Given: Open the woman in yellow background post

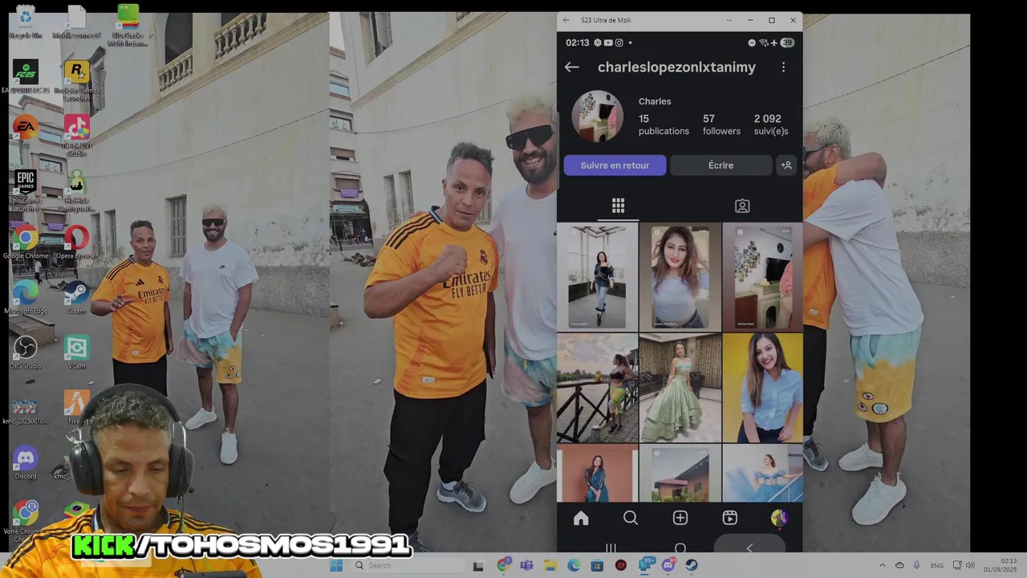Looking at the screenshot, I should [762, 388].
